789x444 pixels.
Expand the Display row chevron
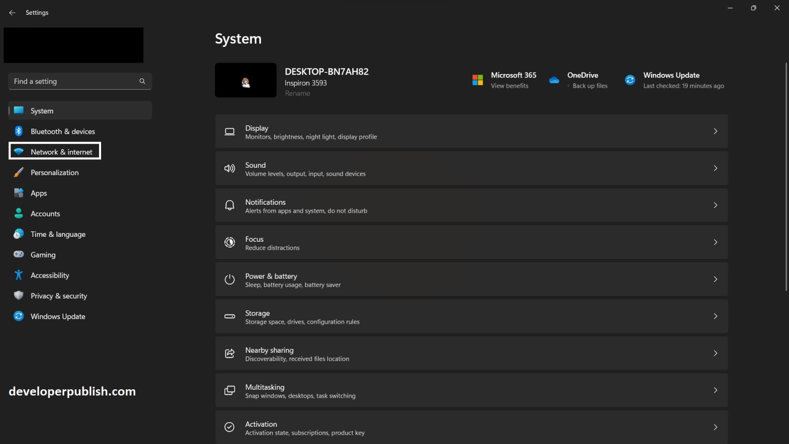[716, 131]
